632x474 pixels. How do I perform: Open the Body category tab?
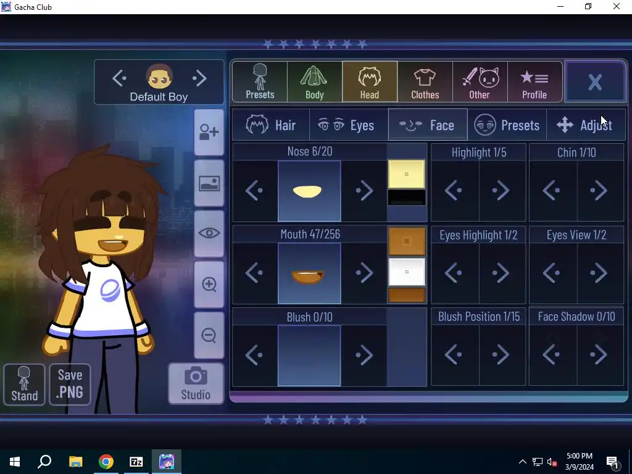314,82
